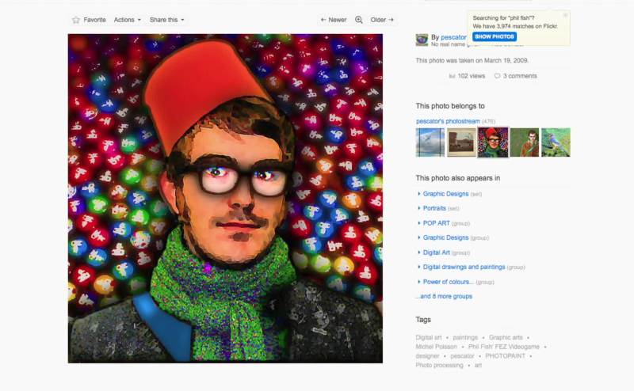This screenshot has width=634, height=391.
Task: Expand the Digital Art group
Action: tap(436, 252)
